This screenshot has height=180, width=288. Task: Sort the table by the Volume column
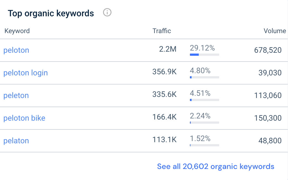[x=275, y=31]
